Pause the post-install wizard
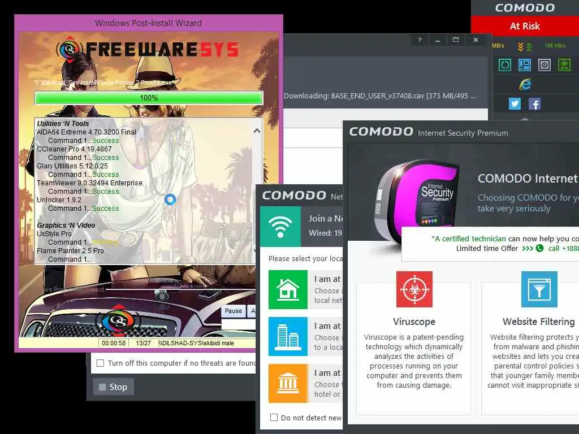Viewport: 579px width, 434px height. click(234, 311)
